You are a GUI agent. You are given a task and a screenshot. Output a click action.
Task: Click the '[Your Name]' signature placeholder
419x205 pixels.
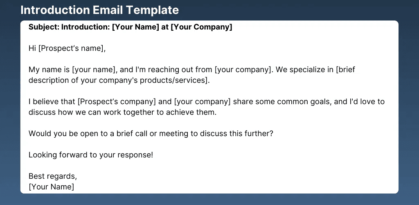coord(51,187)
